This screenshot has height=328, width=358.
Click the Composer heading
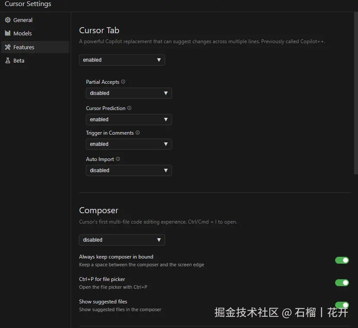click(x=99, y=210)
